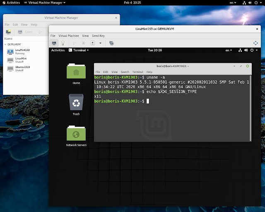Open the Help menu in guest terminal
The image size is (265, 212).
click(149, 72)
